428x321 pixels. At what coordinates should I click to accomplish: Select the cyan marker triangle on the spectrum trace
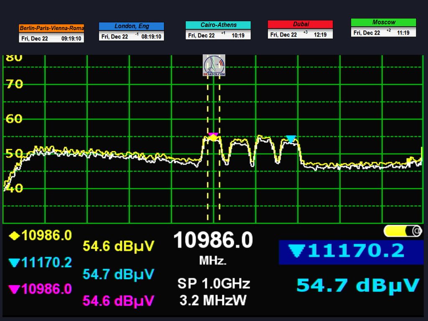[290, 139]
